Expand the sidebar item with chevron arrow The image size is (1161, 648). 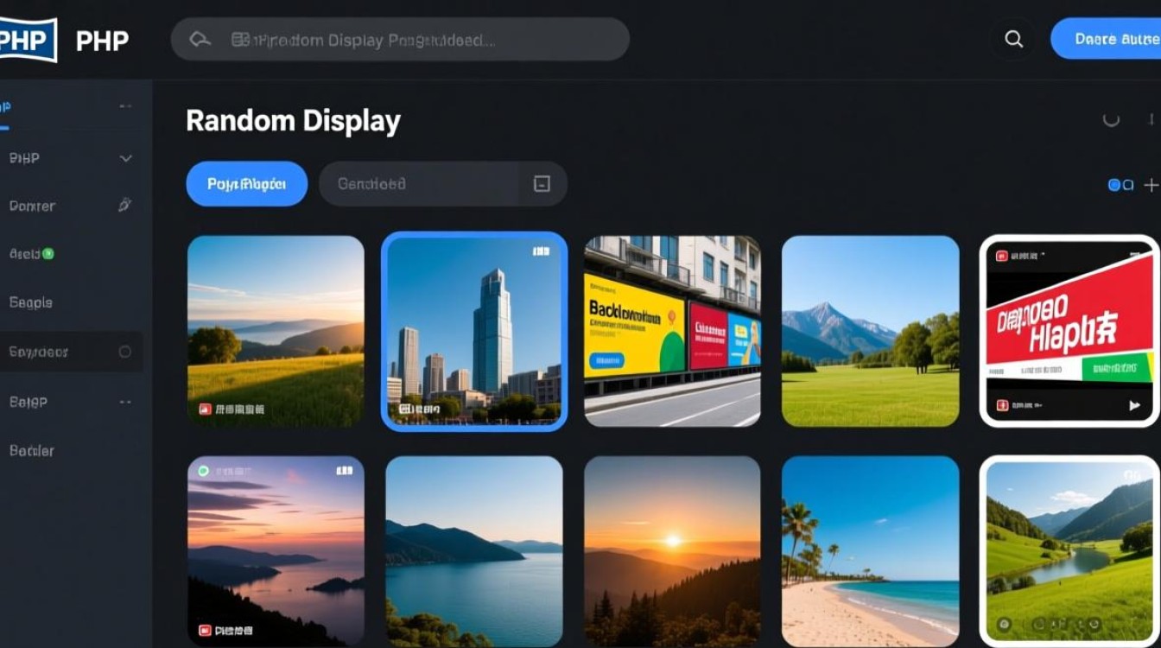[125, 158]
